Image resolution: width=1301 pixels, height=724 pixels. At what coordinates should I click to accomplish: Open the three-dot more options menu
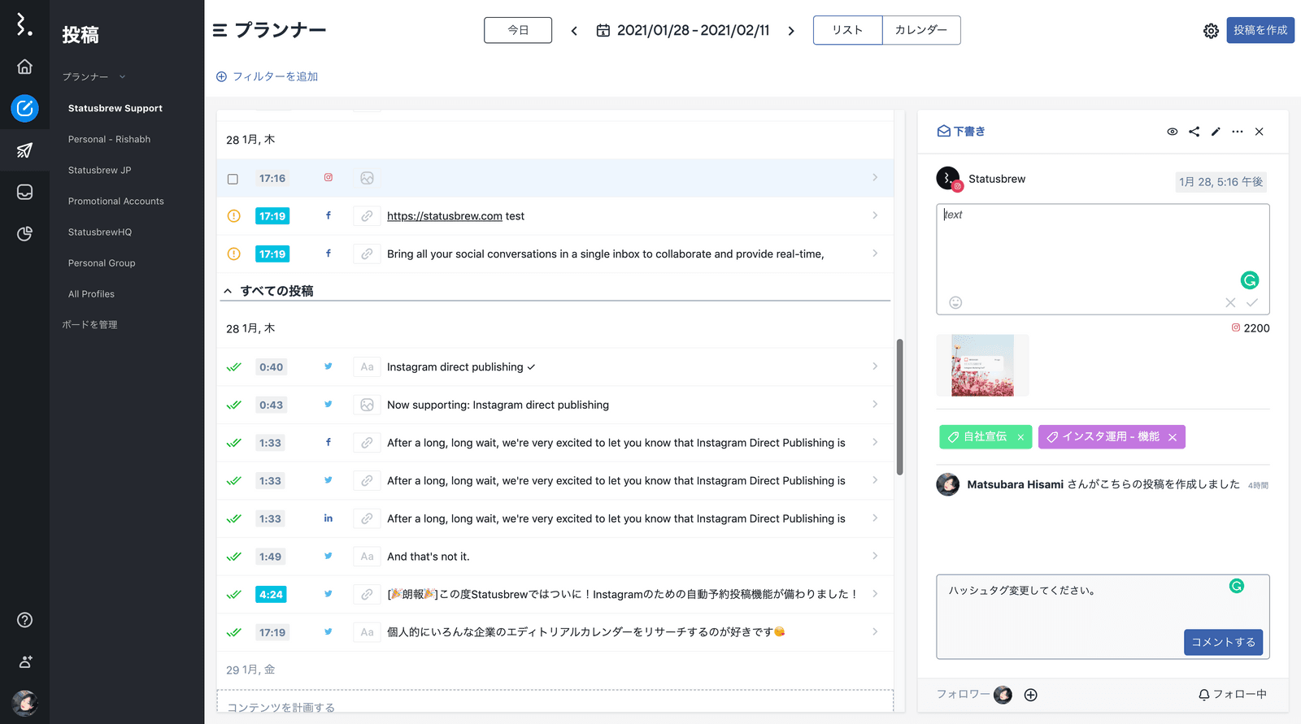(1237, 132)
